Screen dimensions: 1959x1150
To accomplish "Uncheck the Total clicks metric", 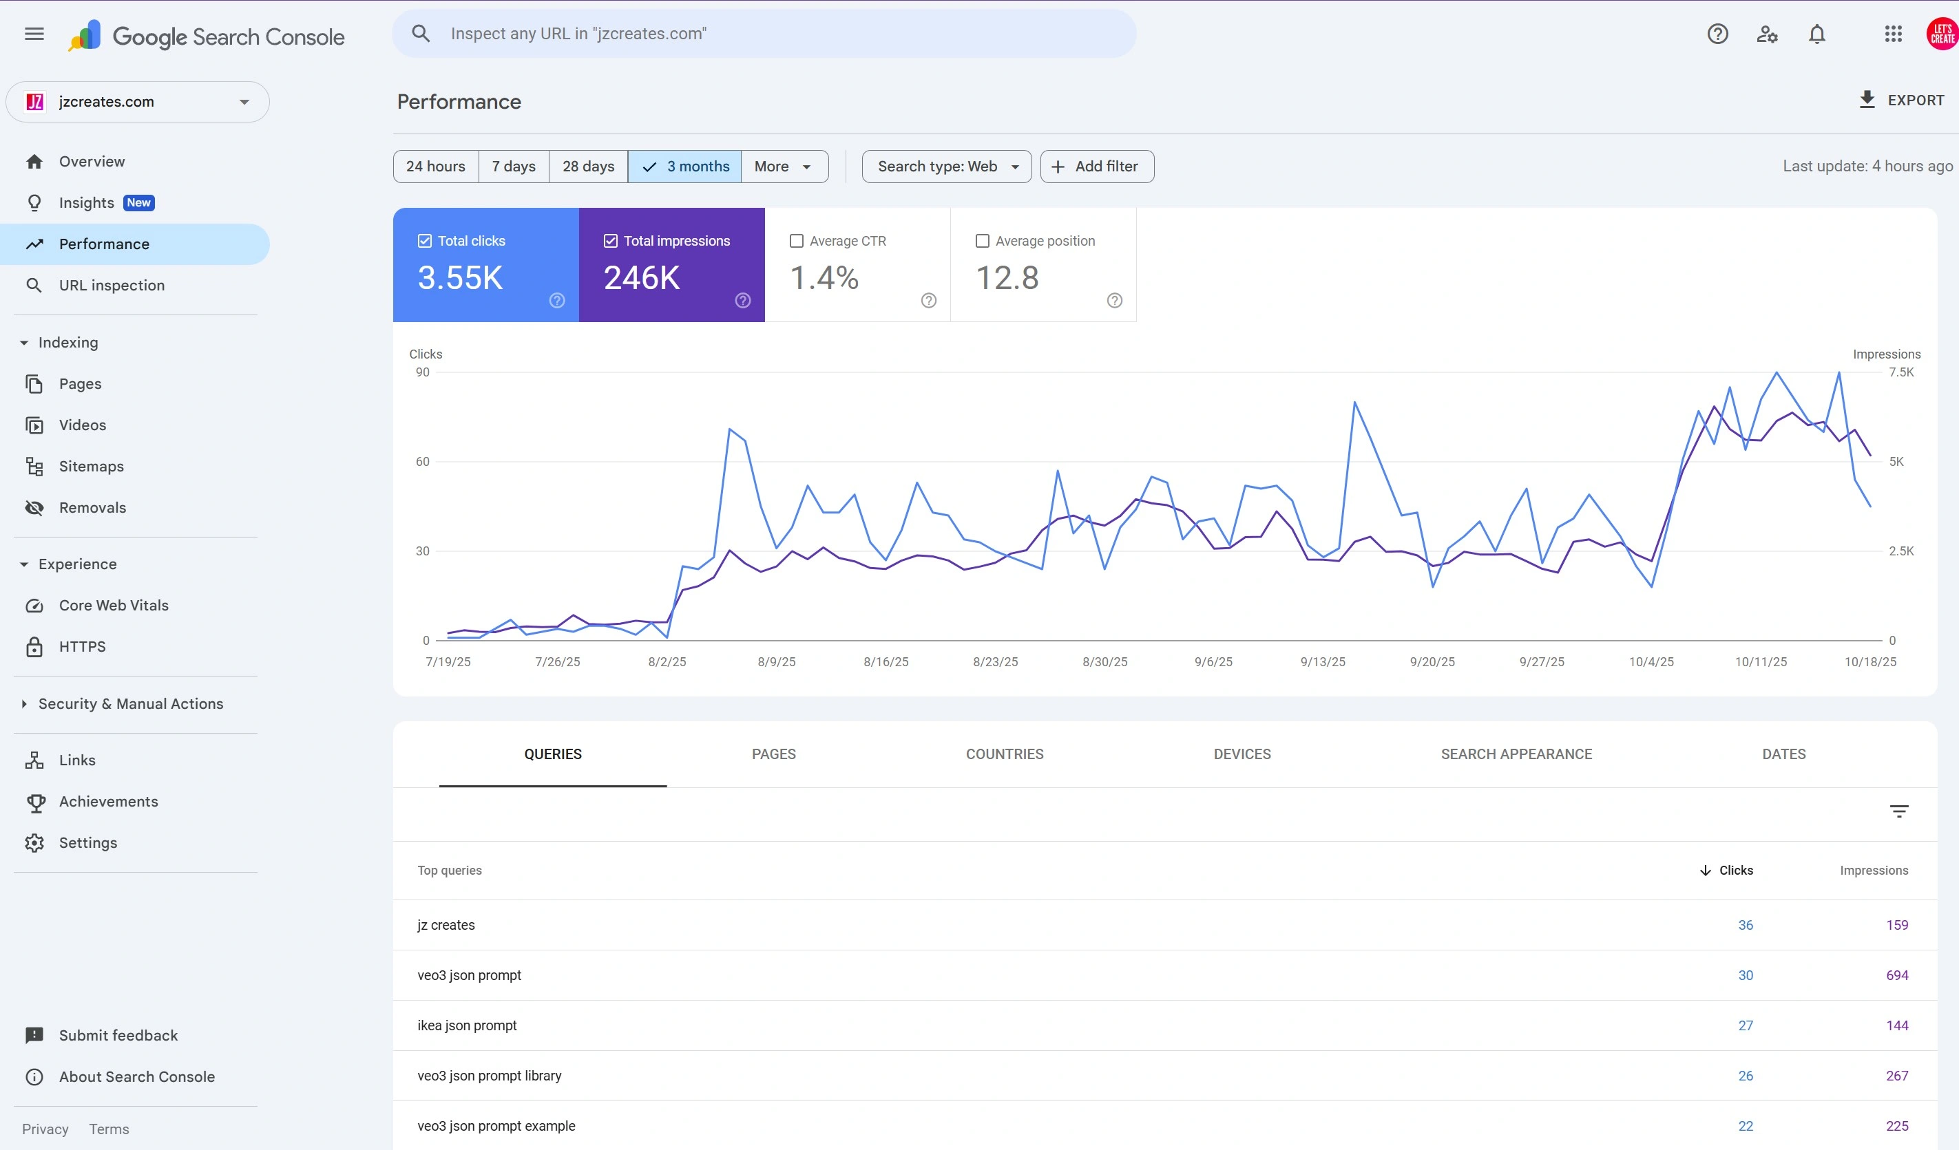I will [424, 241].
